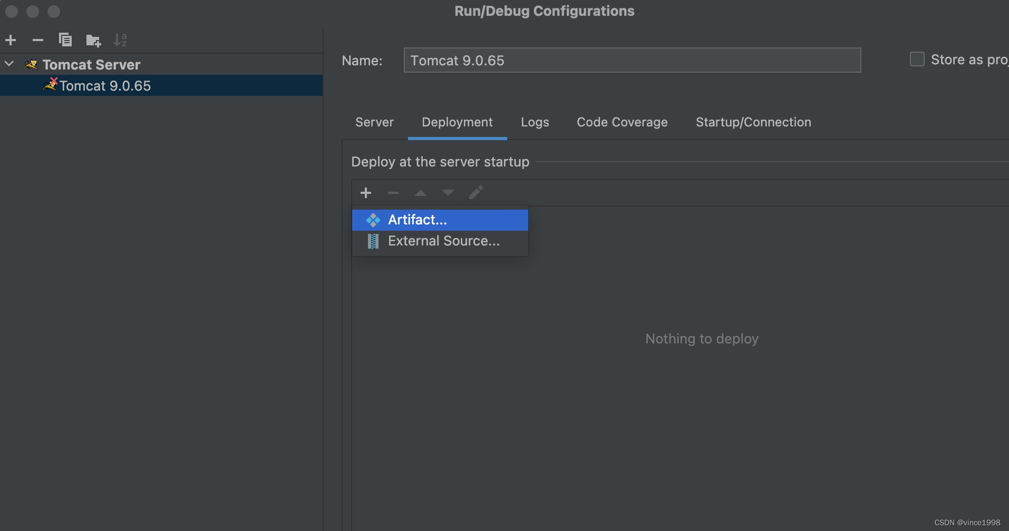Choose External Source... from popup menu
This screenshot has width=1009, height=531.
(x=440, y=241)
